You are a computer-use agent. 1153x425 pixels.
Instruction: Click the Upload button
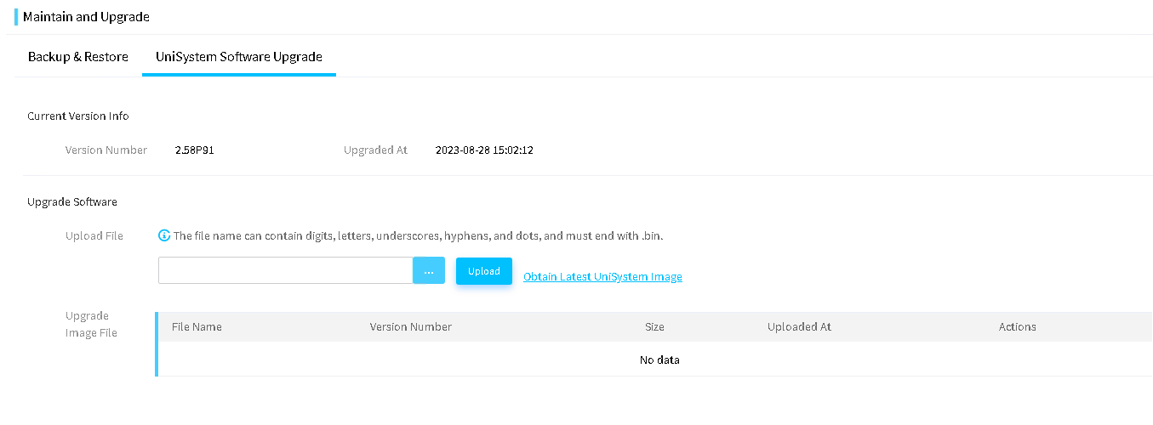(x=484, y=270)
